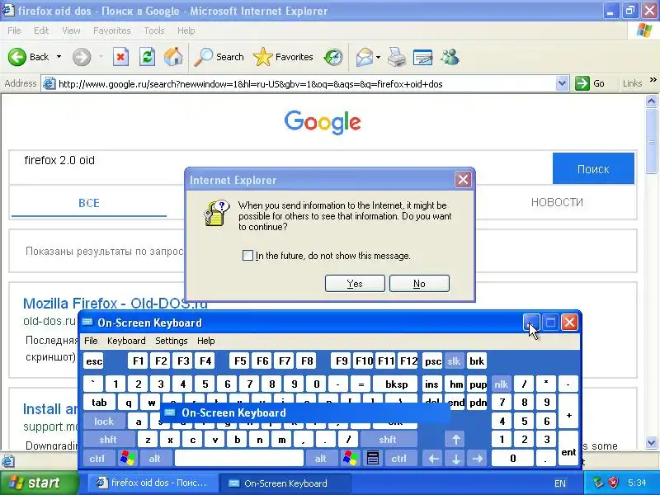Click the Forward arrow icon in toolbar
Screen dimensions: 660x495
tap(82, 57)
